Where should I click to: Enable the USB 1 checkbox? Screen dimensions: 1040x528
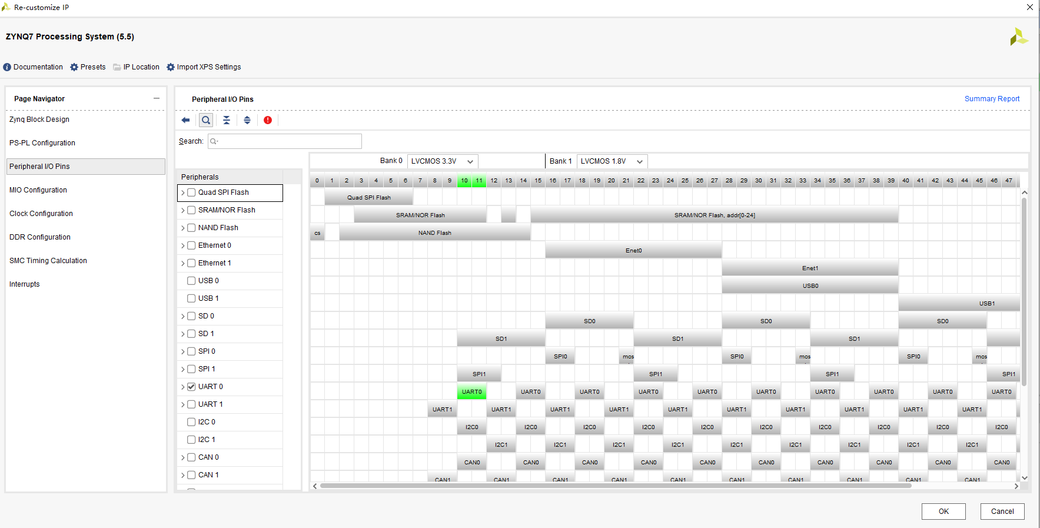[x=191, y=298]
